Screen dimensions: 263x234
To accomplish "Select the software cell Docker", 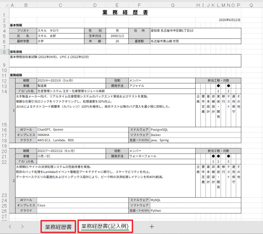I will (196, 135).
